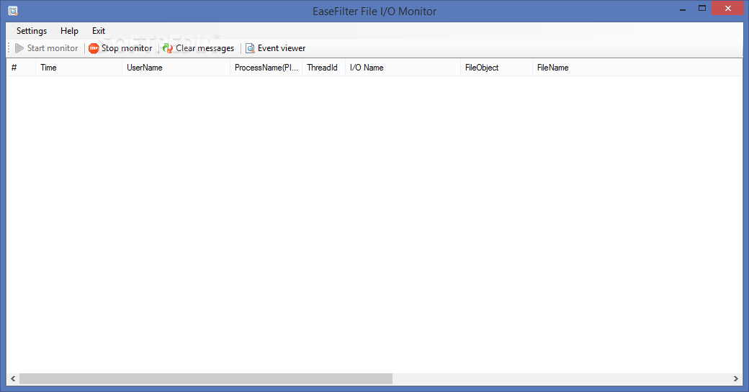This screenshot has width=749, height=392.
Task: Choose Exit from the menu bar
Action: pyautogui.click(x=99, y=31)
